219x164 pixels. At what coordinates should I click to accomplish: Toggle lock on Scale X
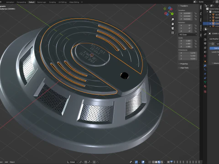(x=196, y=41)
